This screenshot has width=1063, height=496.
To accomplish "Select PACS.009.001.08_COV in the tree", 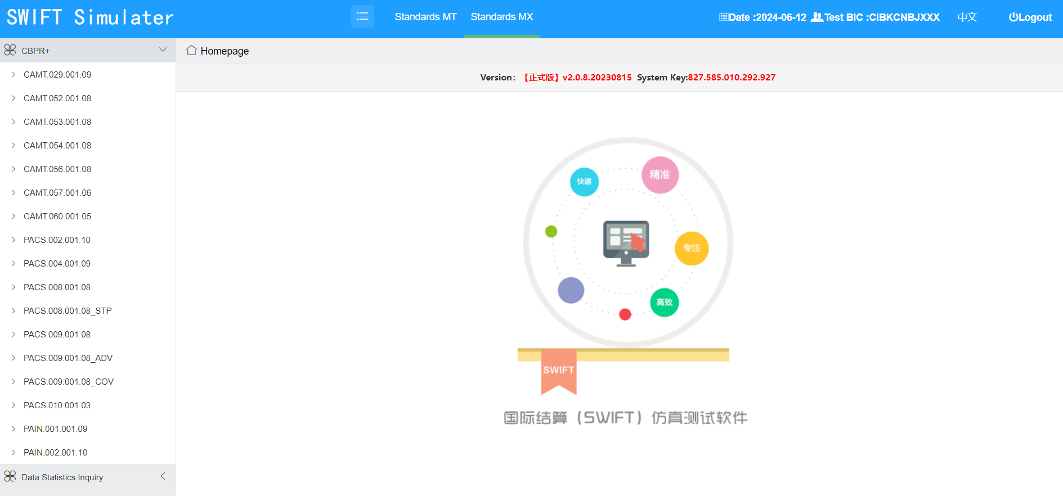I will click(x=69, y=381).
